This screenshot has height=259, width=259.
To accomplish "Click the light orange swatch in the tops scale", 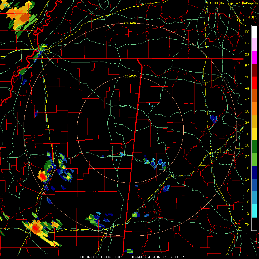I will (x=254, y=109).
